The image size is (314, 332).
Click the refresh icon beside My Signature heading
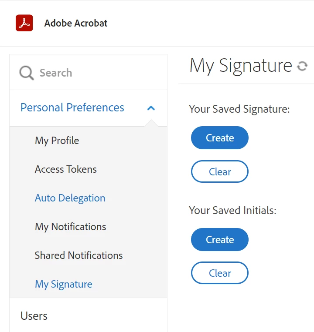coord(302,66)
